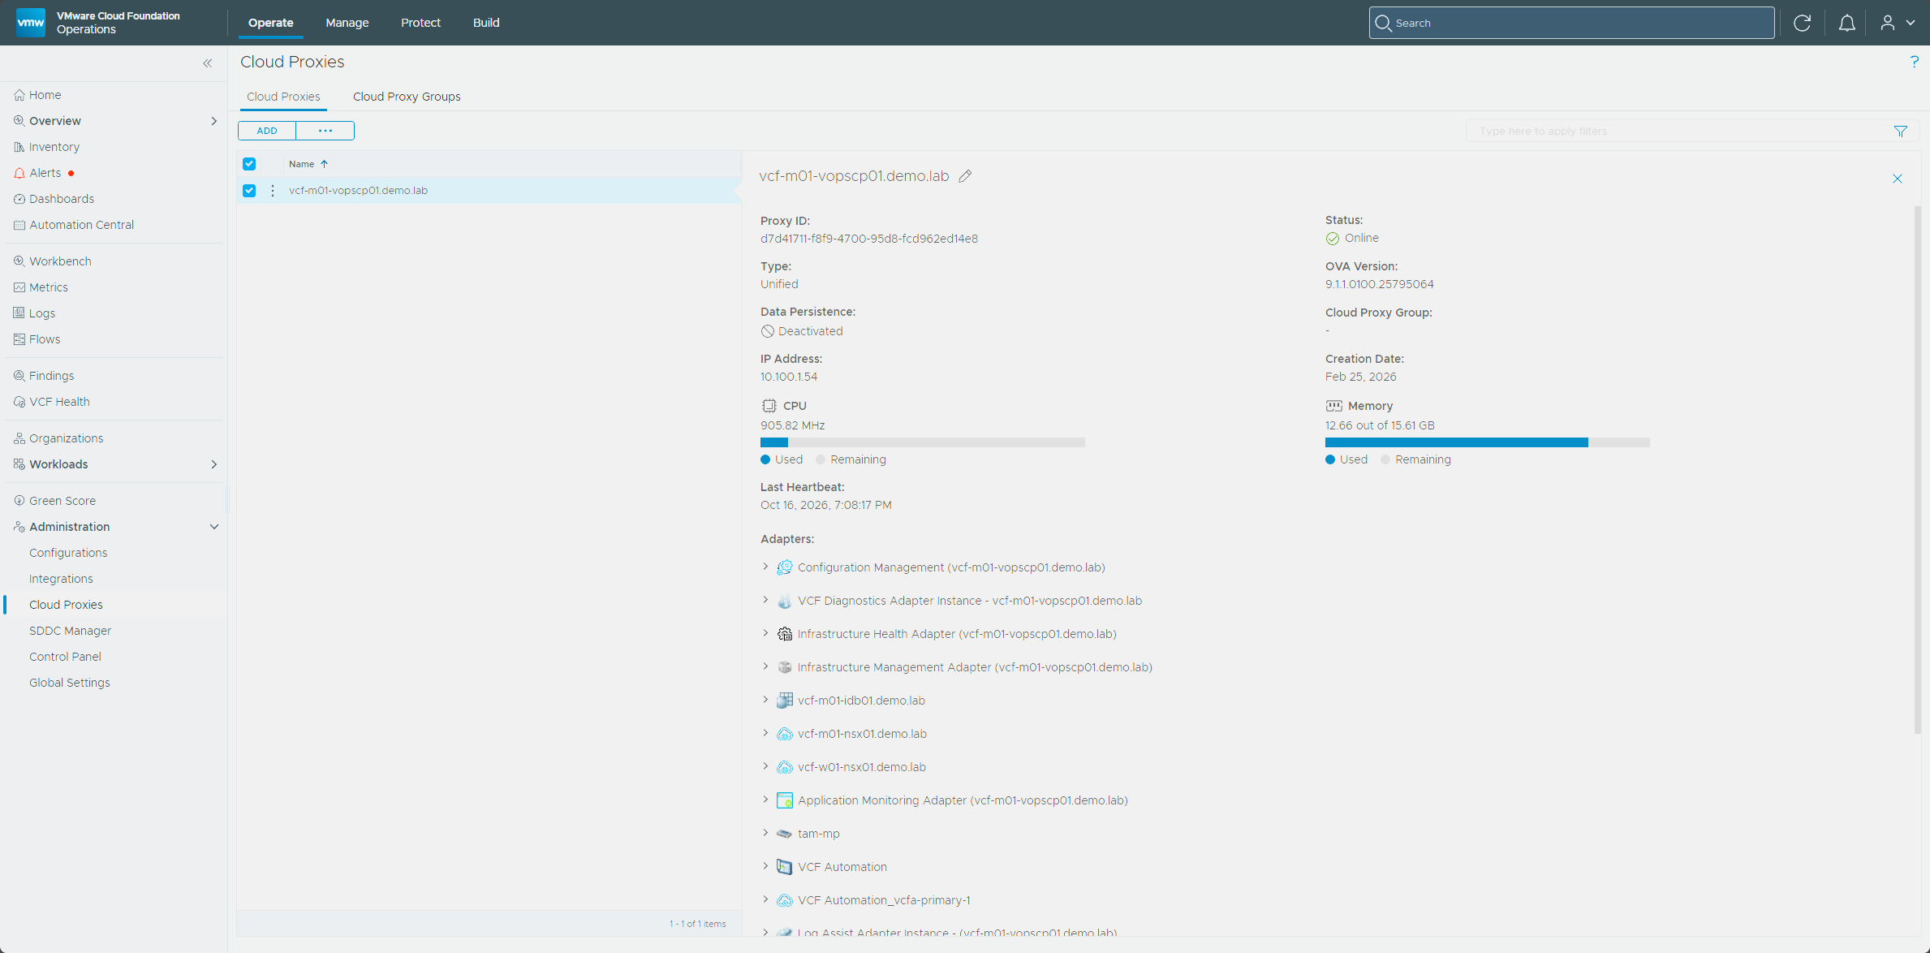Click the pencil edit icon beside proxy name
Screen dimensions: 1930x953
coord(965,176)
